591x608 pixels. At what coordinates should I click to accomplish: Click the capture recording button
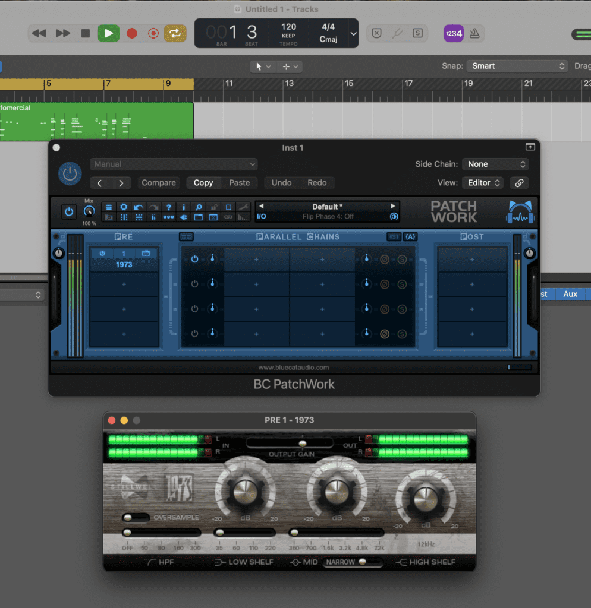click(x=153, y=33)
